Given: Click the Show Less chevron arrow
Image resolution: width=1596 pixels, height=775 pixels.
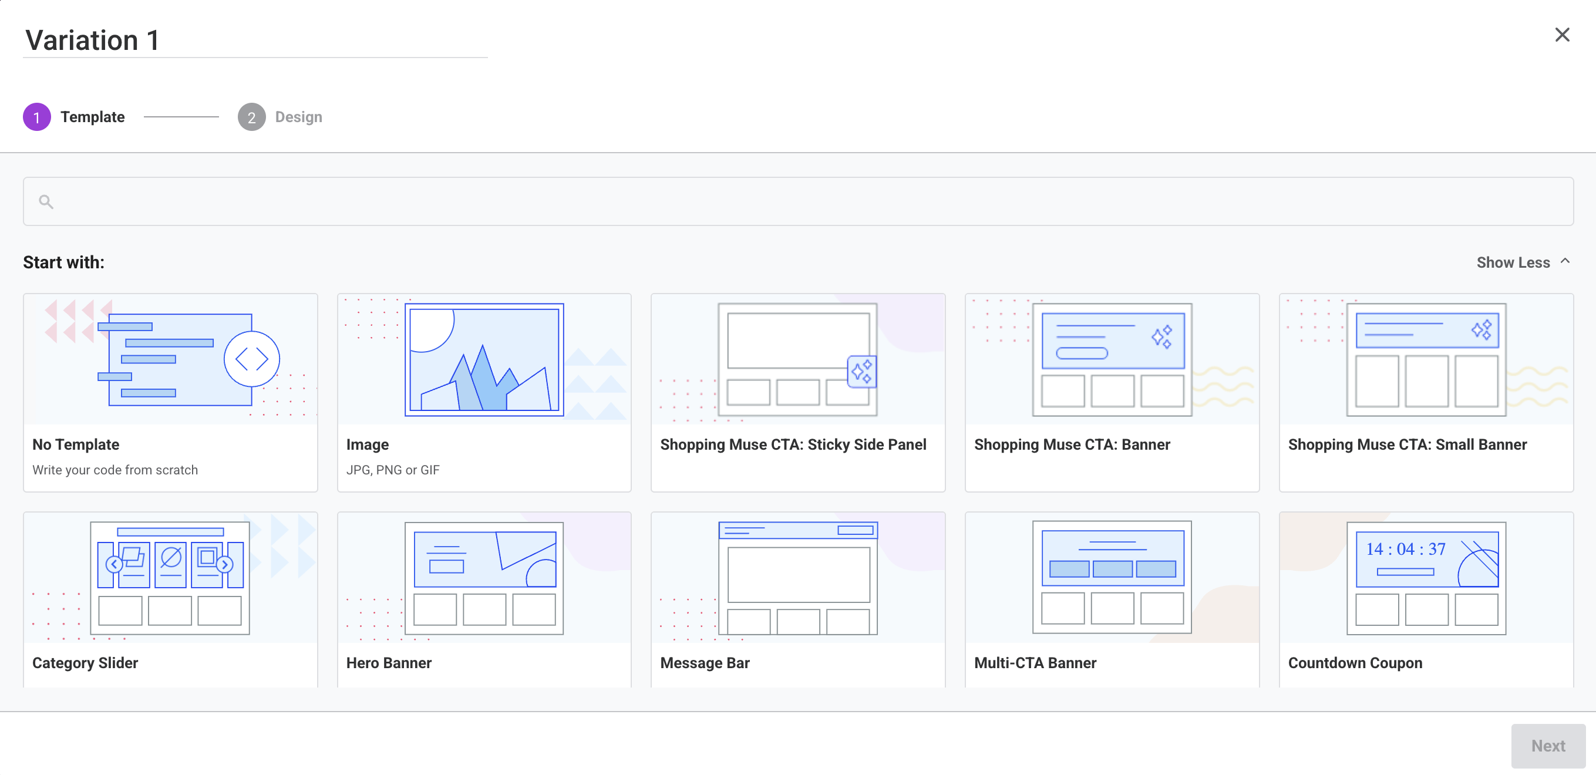Looking at the screenshot, I should point(1565,261).
